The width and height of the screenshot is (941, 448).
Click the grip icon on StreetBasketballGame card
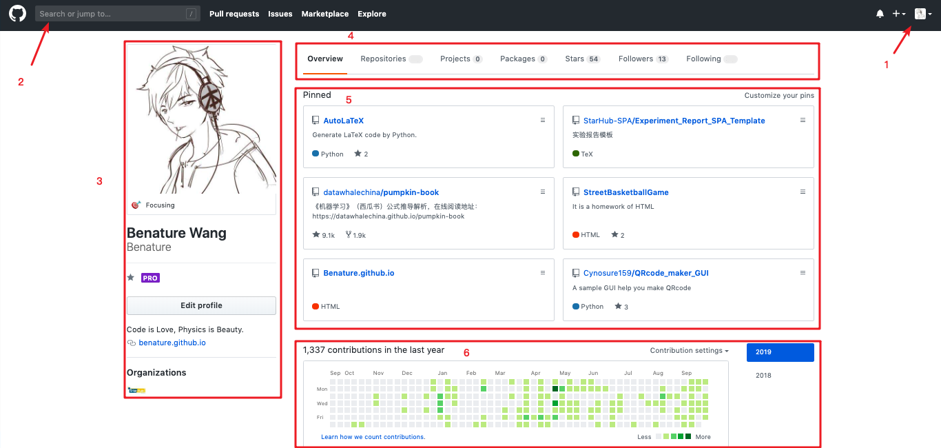point(803,192)
